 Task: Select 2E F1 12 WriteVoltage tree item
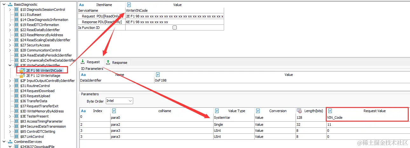tap(43, 76)
